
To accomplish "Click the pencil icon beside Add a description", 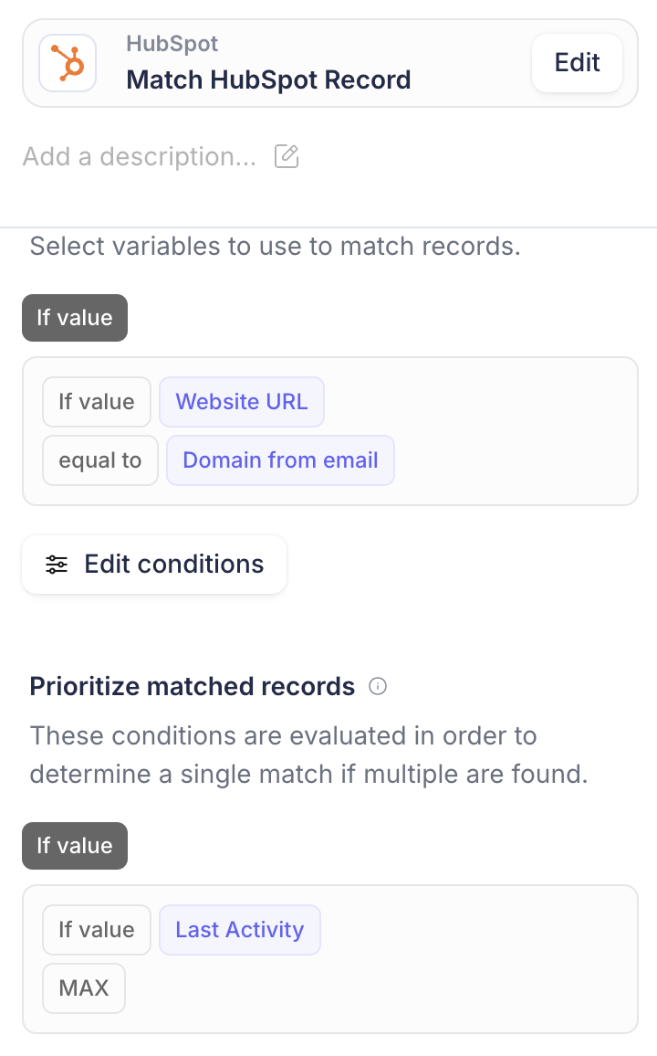I will (x=287, y=156).
